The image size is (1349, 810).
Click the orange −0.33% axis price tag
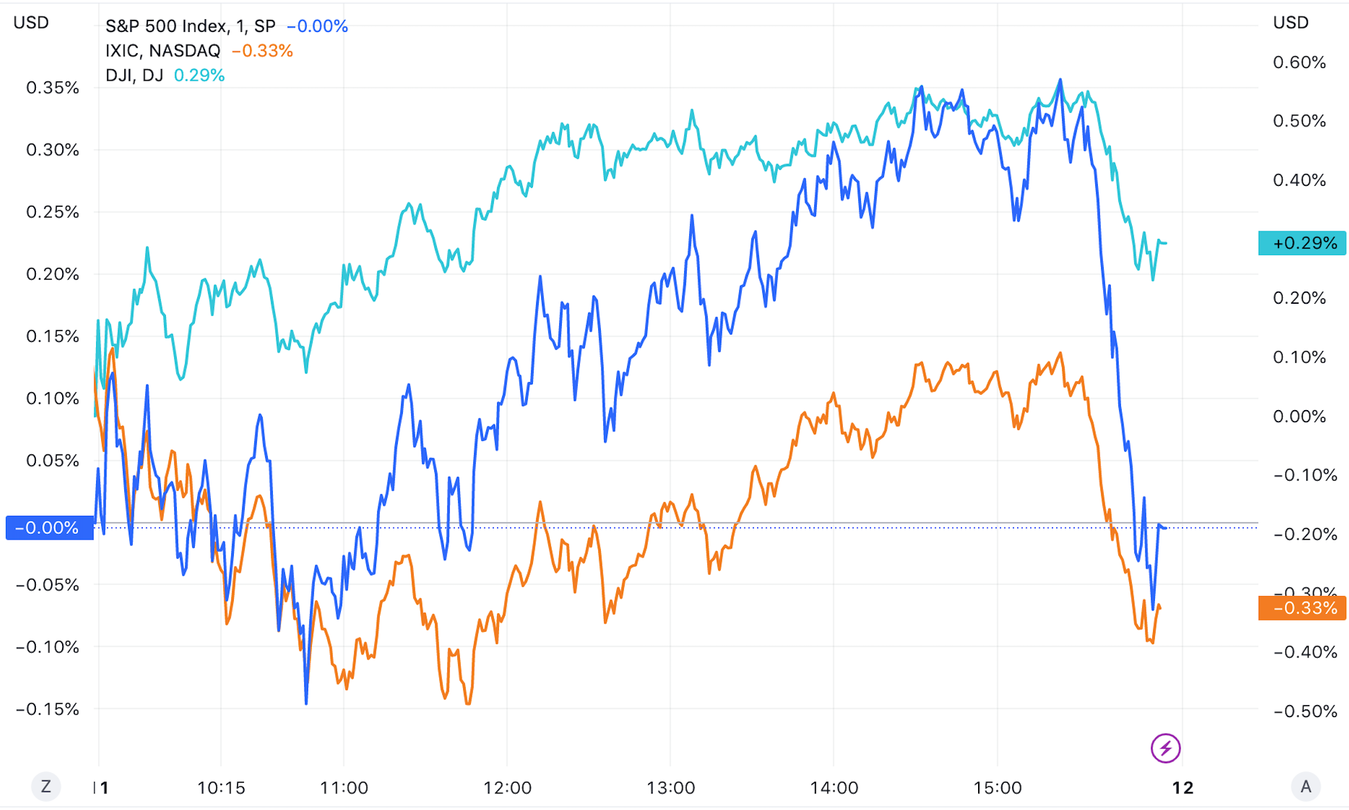[1302, 607]
